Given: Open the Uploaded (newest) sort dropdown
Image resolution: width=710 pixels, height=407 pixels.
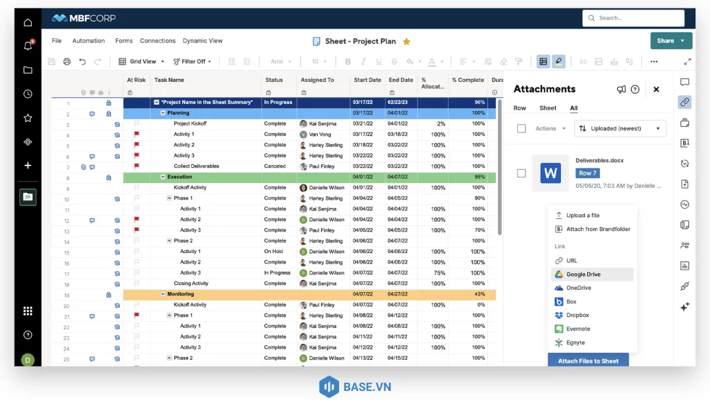Looking at the screenshot, I should click(x=619, y=128).
